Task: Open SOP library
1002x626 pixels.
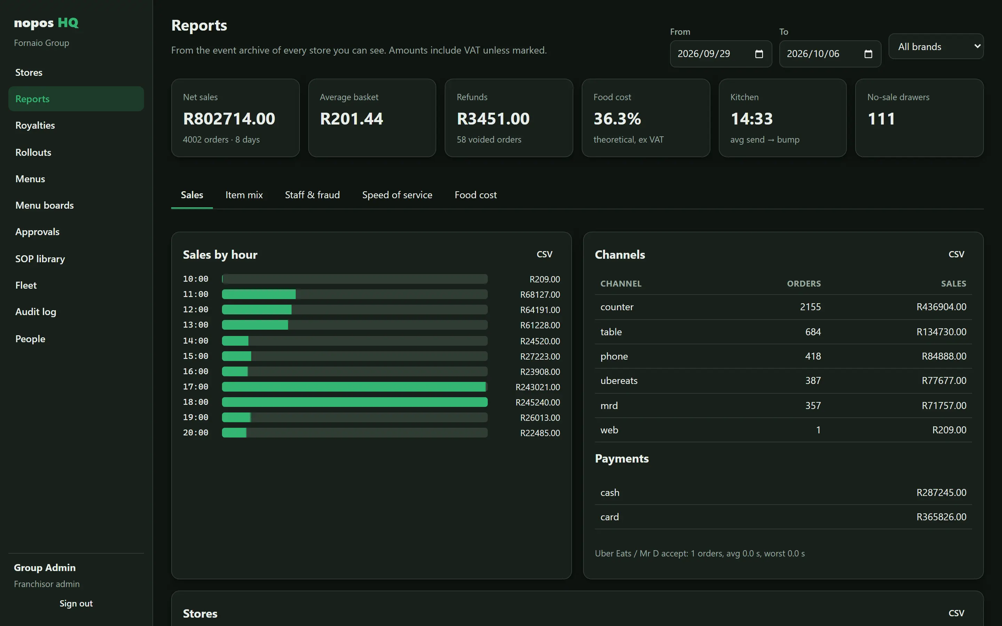Action: pos(76,259)
